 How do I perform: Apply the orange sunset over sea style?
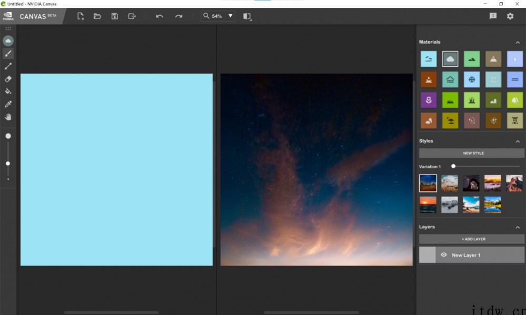click(428, 205)
